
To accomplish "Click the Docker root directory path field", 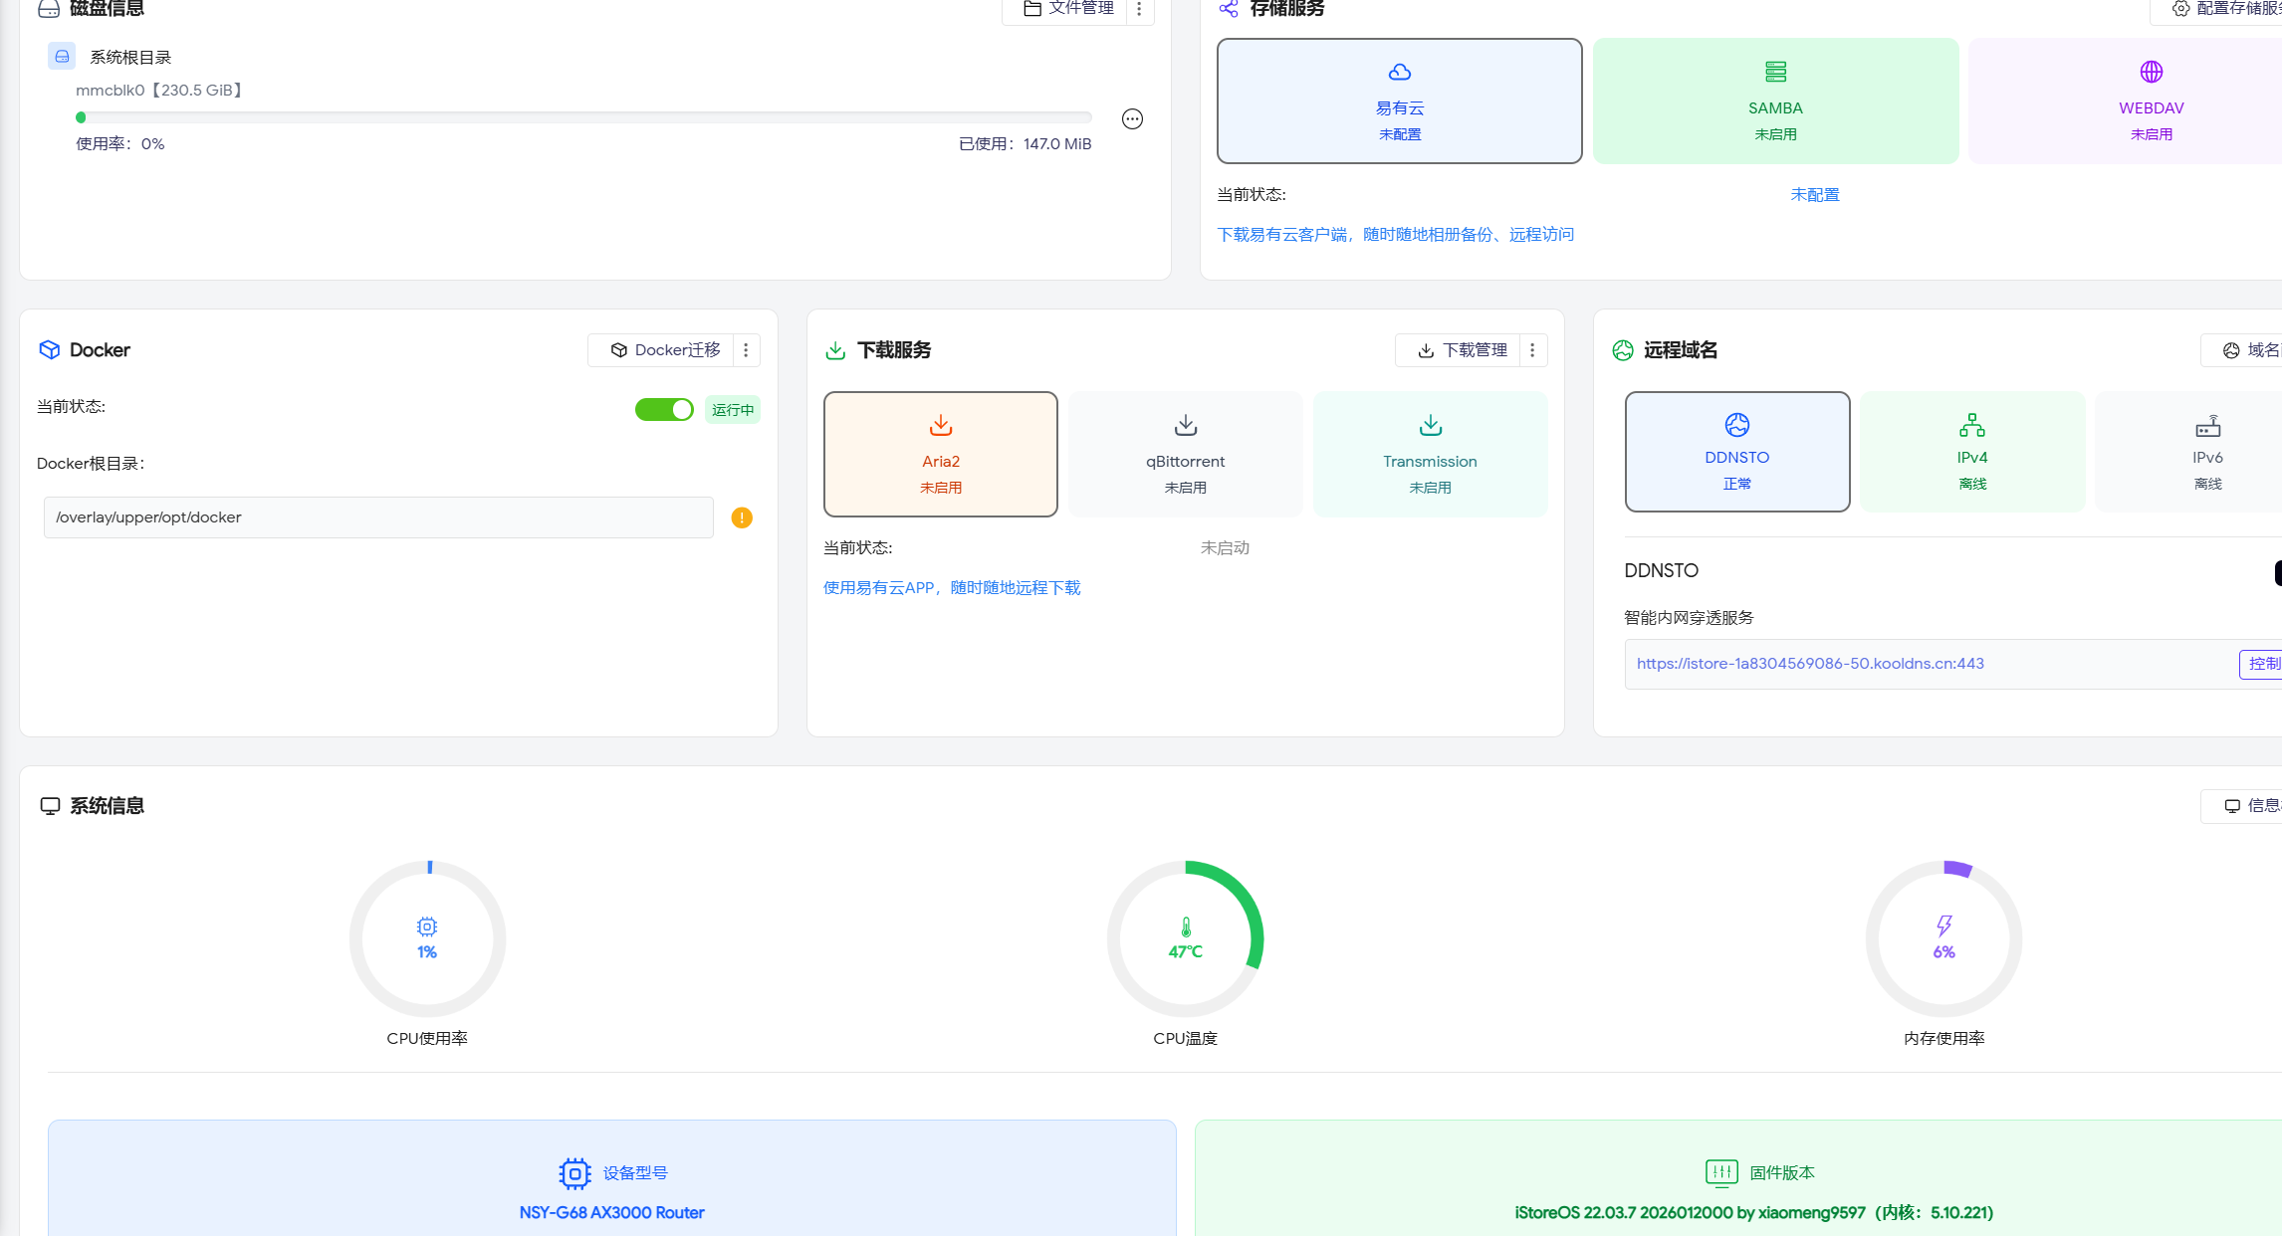I will [378, 517].
